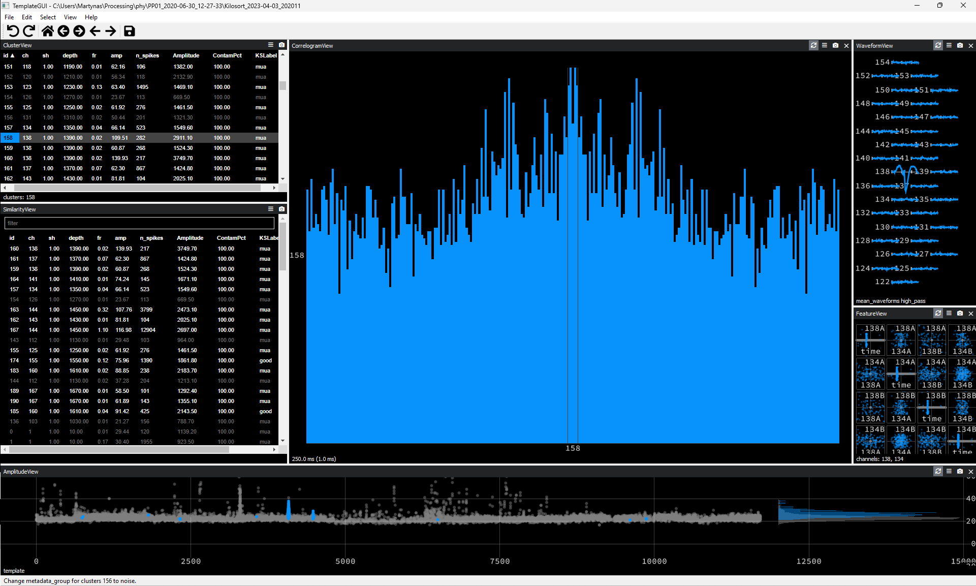Close the AmplitudeView panel
Image resolution: width=976 pixels, height=586 pixels.
pos(971,471)
